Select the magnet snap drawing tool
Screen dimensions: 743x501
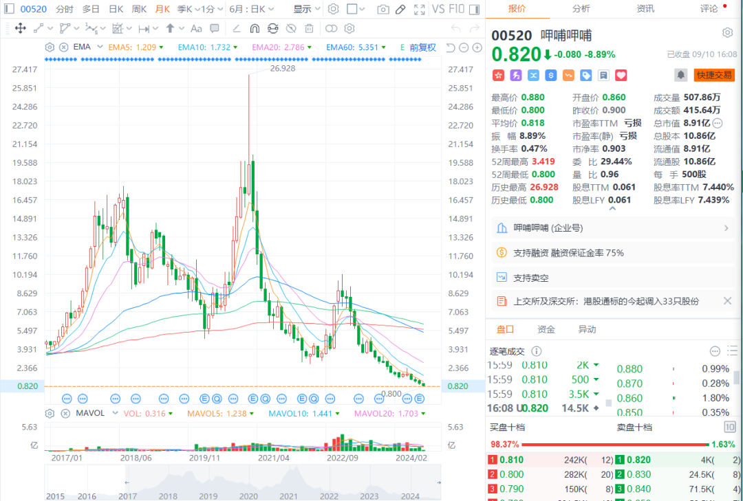coord(255,28)
